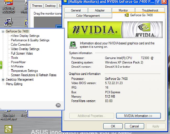170x134 pixels.
Task: Click the Additional Properties button
Action: pyautogui.click(x=92, y=116)
